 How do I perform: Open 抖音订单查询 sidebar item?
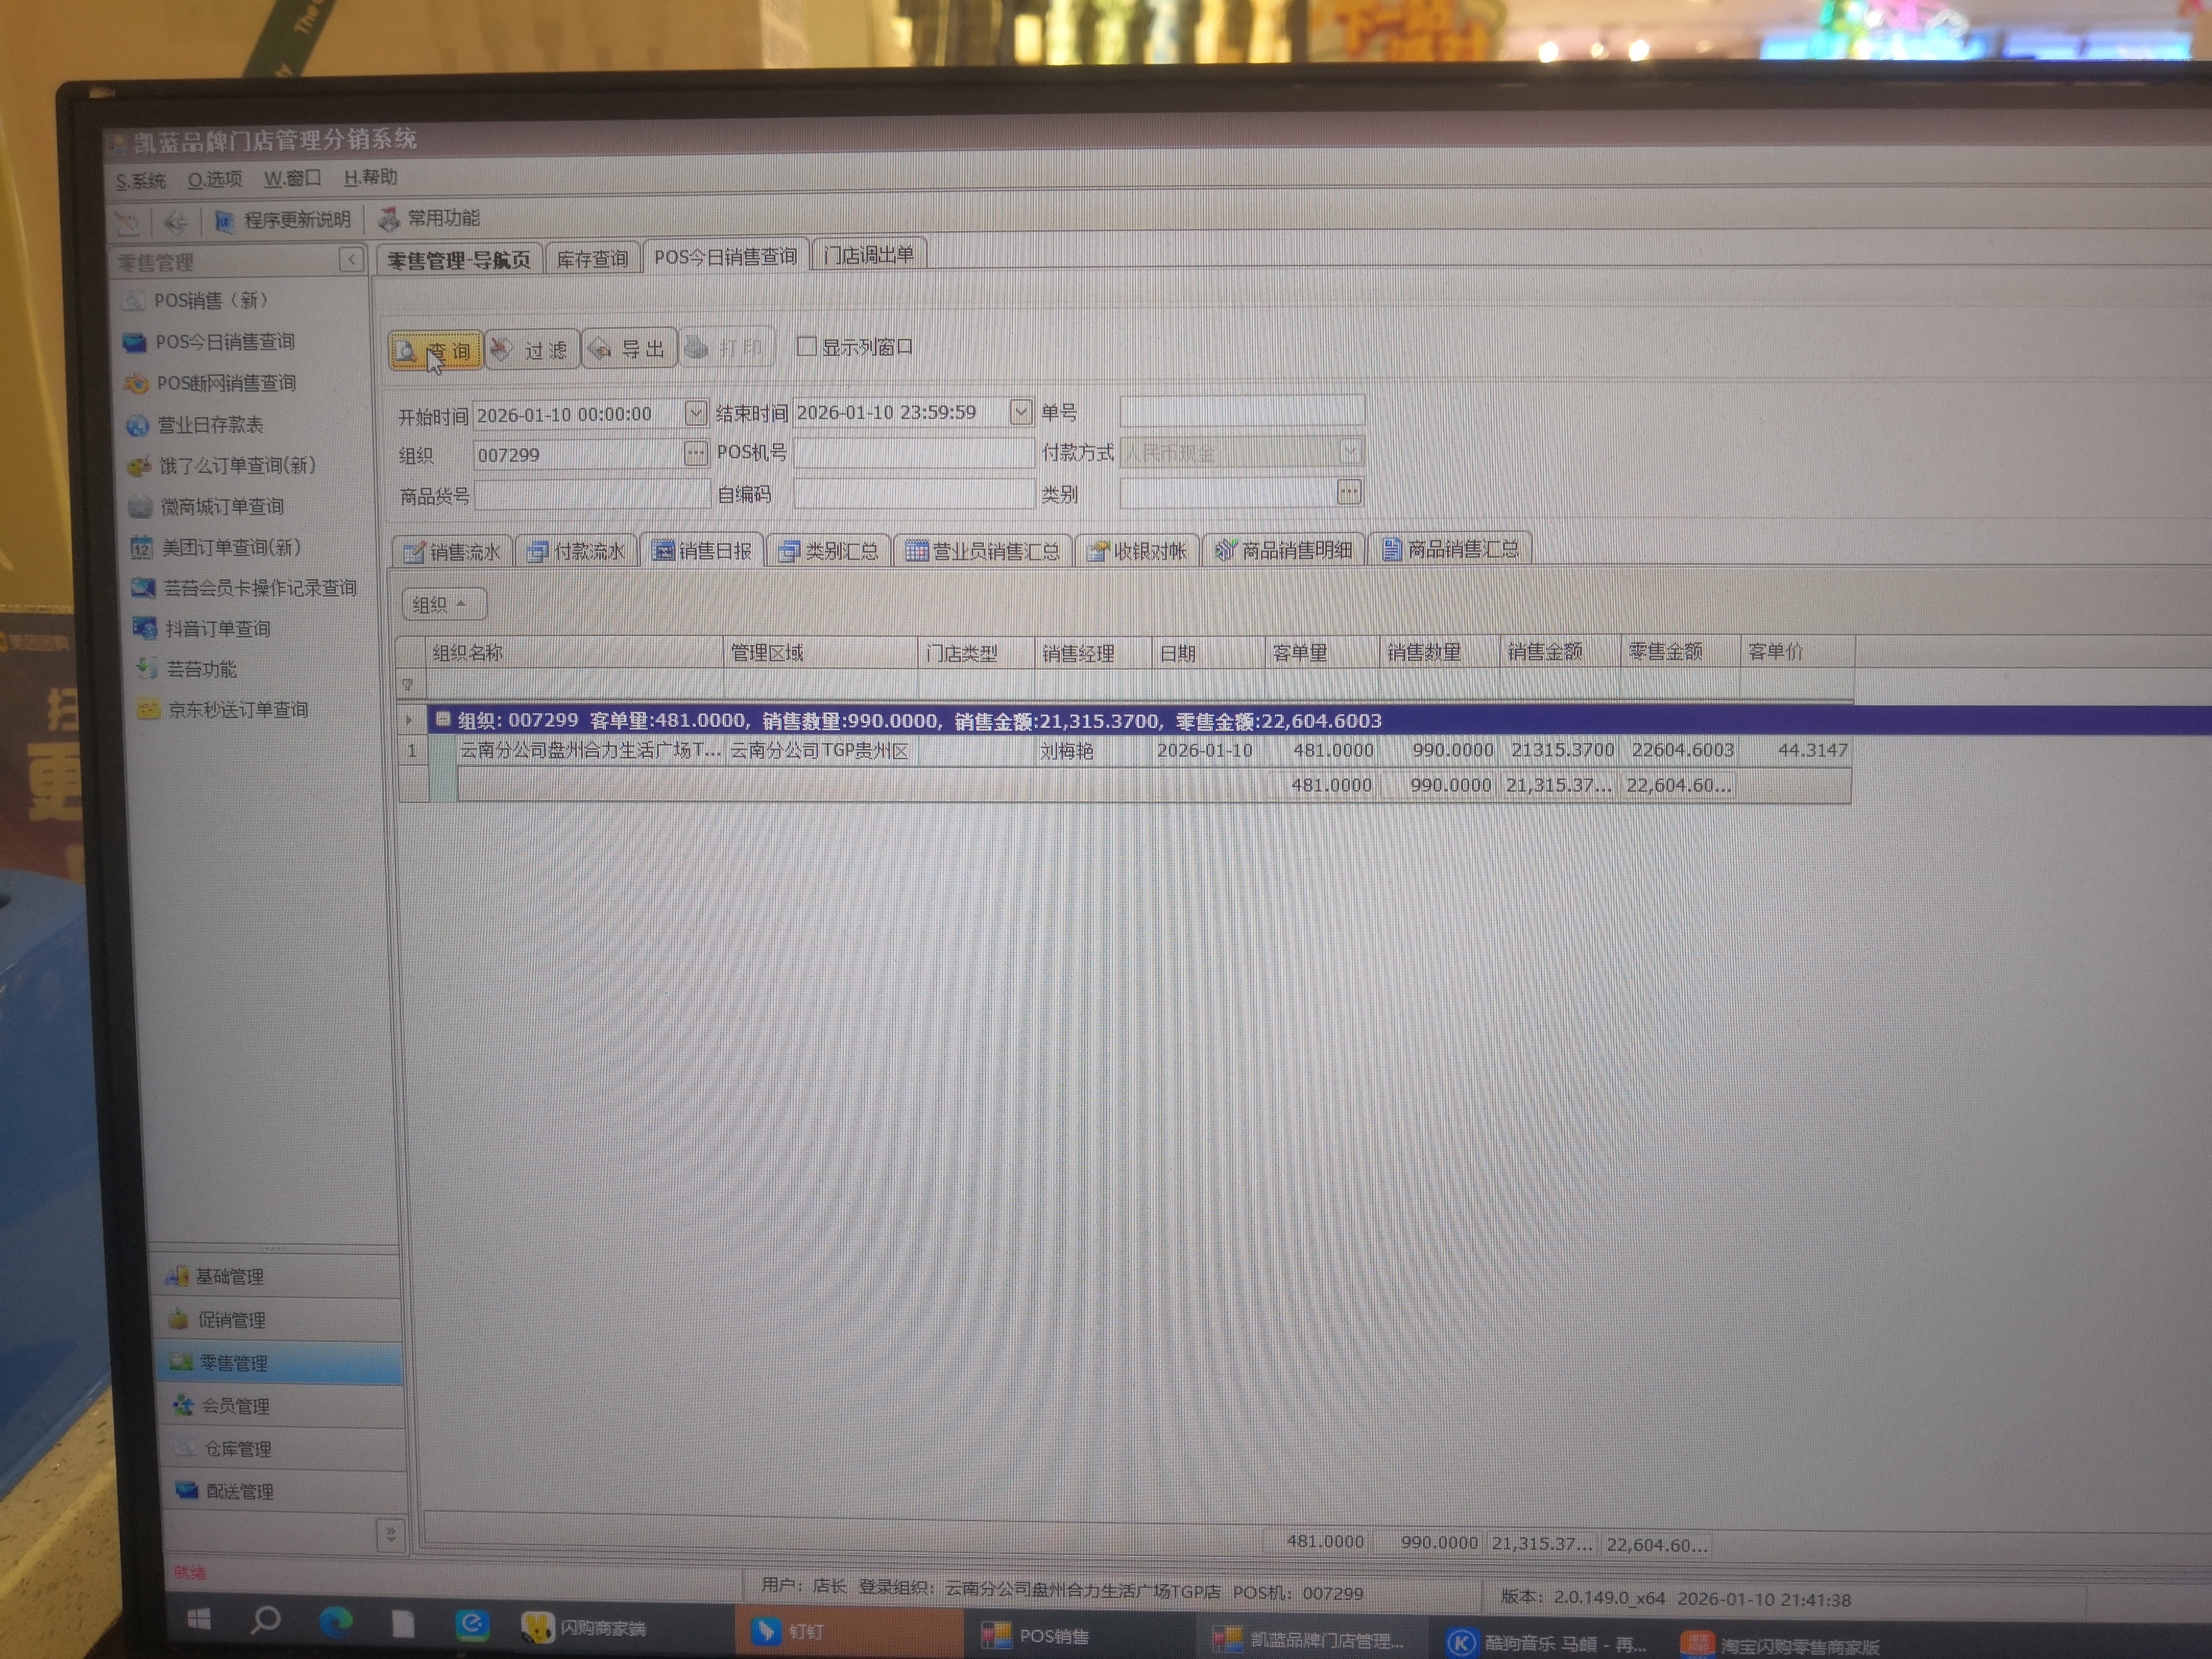(217, 629)
